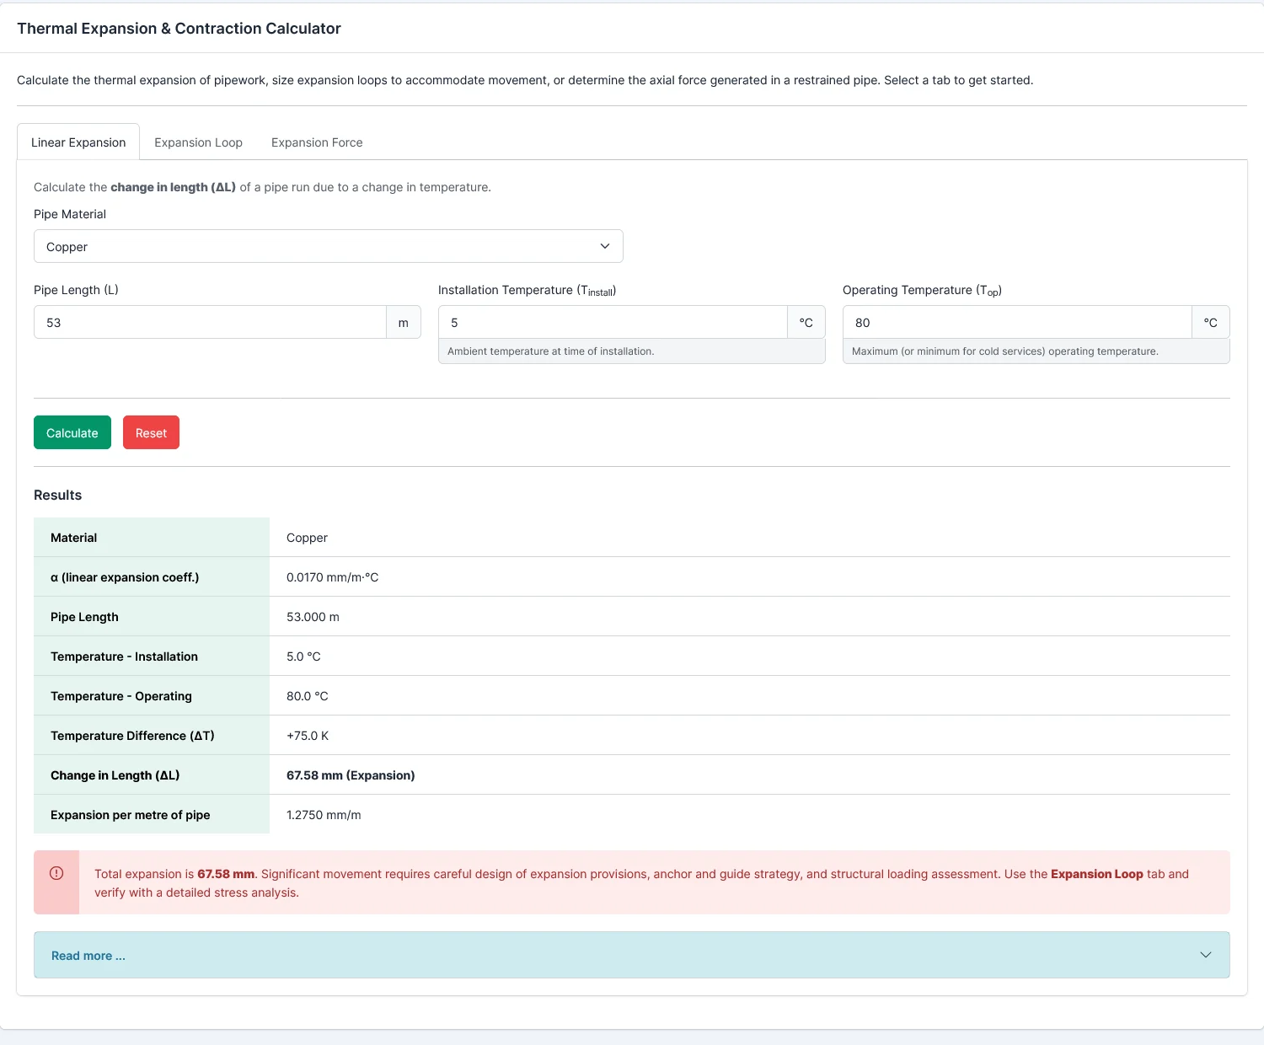Click the Maximum operating temperature hint text
Viewport: 1264px width, 1045px height.
tap(1004, 351)
